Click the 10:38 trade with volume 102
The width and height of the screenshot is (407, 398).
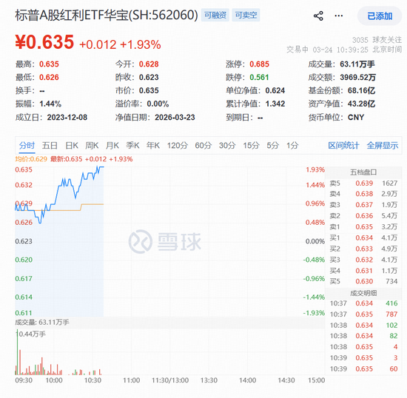363,325
